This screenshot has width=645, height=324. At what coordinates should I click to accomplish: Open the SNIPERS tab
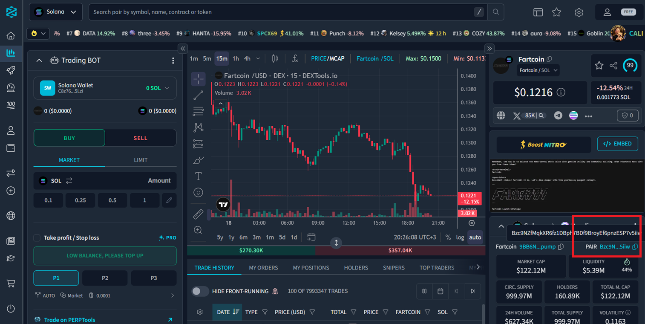click(394, 268)
